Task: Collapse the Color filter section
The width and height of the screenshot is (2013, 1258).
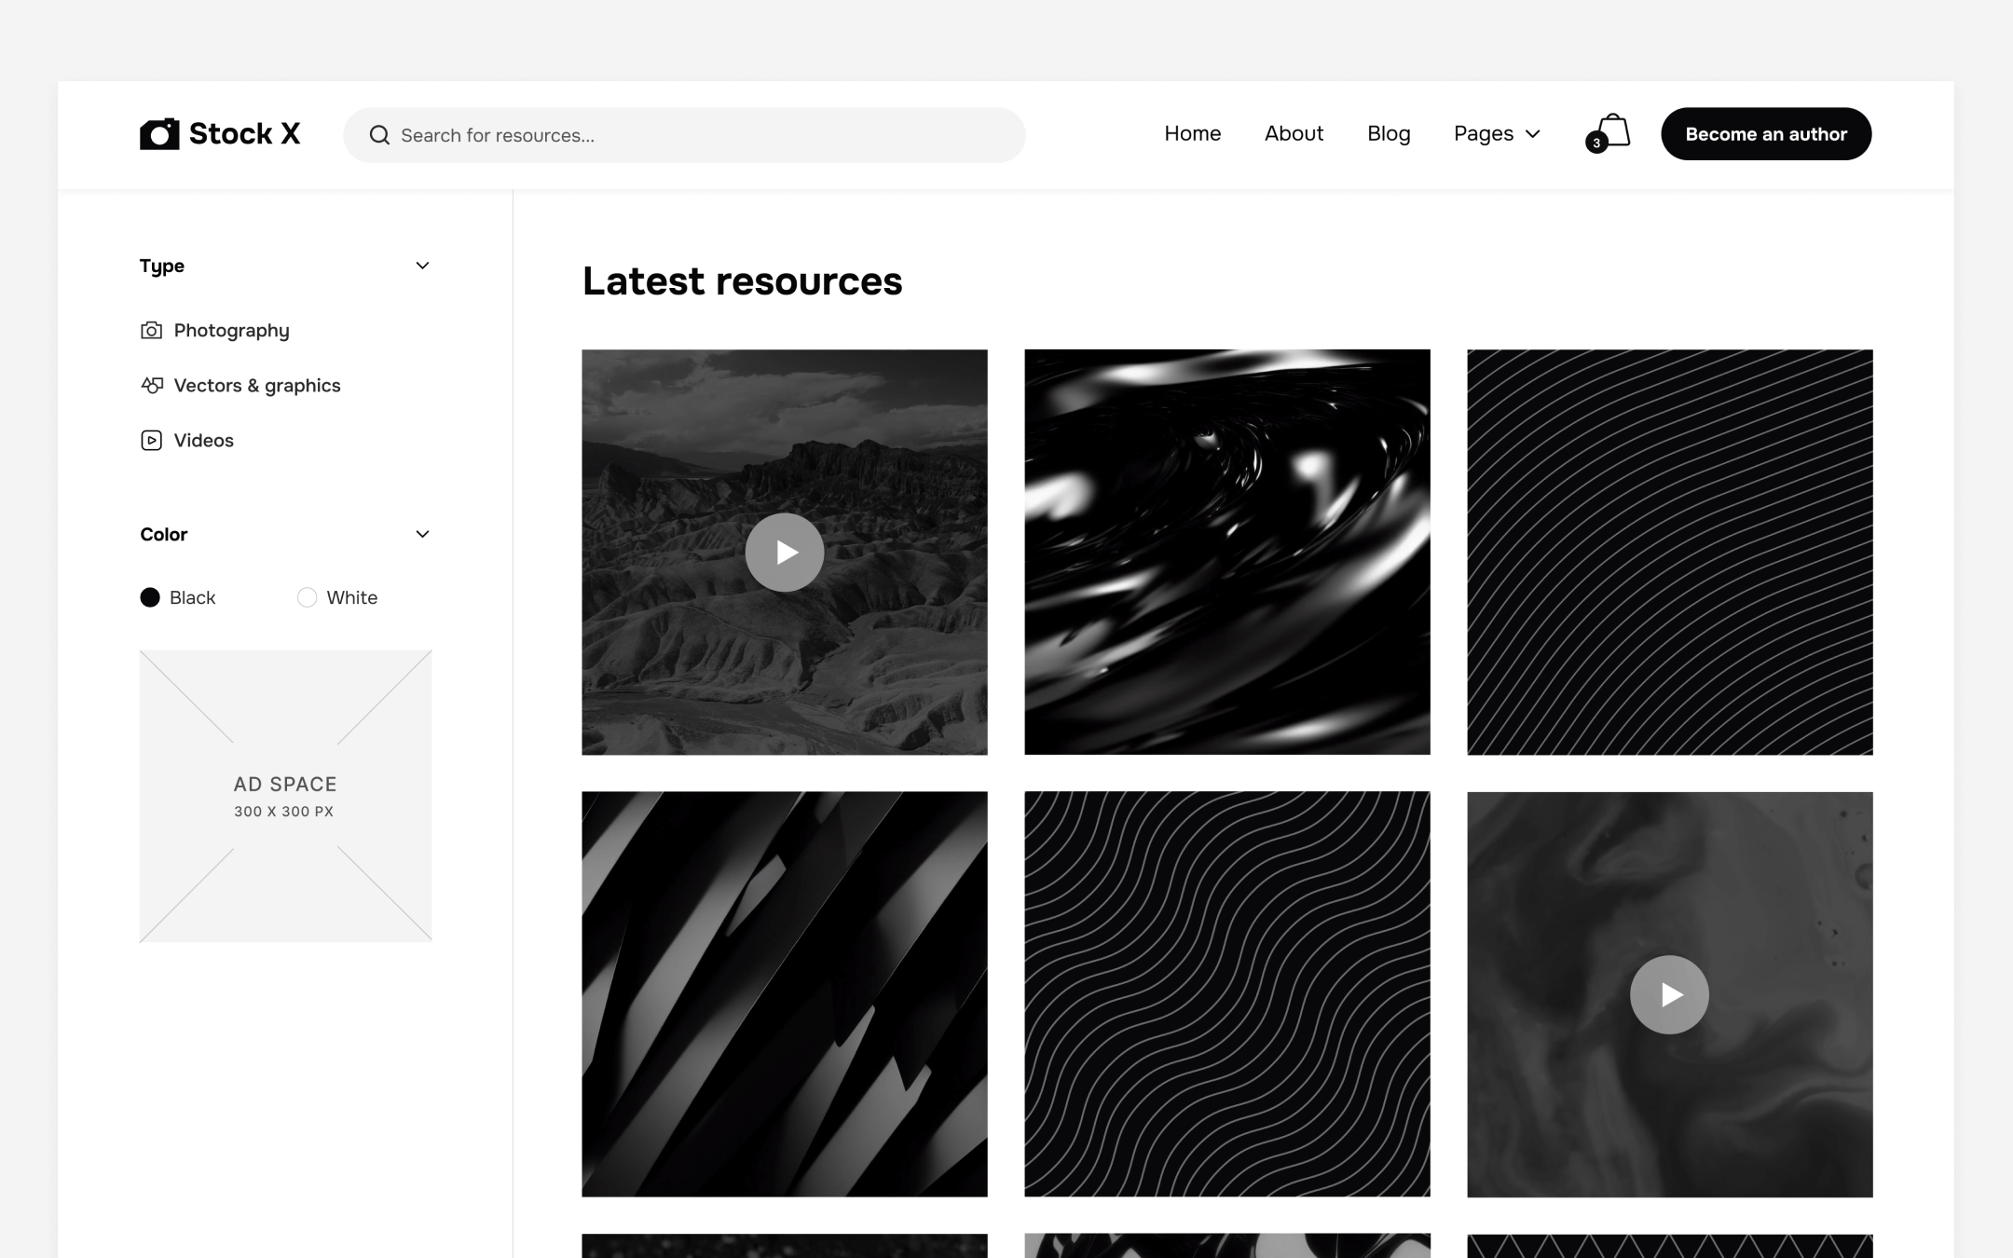Action: coord(422,534)
